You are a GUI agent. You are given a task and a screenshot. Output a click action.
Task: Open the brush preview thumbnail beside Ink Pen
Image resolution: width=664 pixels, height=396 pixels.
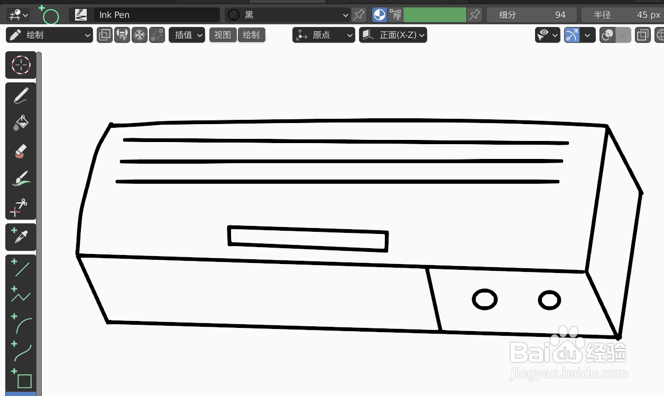[81, 15]
